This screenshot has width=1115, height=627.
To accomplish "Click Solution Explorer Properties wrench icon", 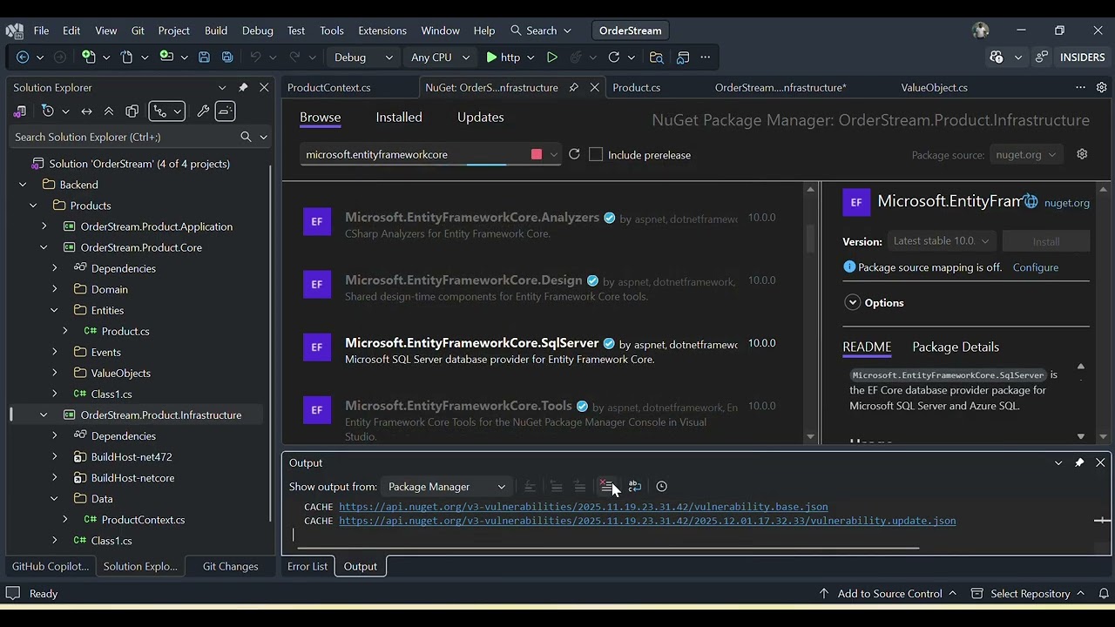I will (x=203, y=111).
